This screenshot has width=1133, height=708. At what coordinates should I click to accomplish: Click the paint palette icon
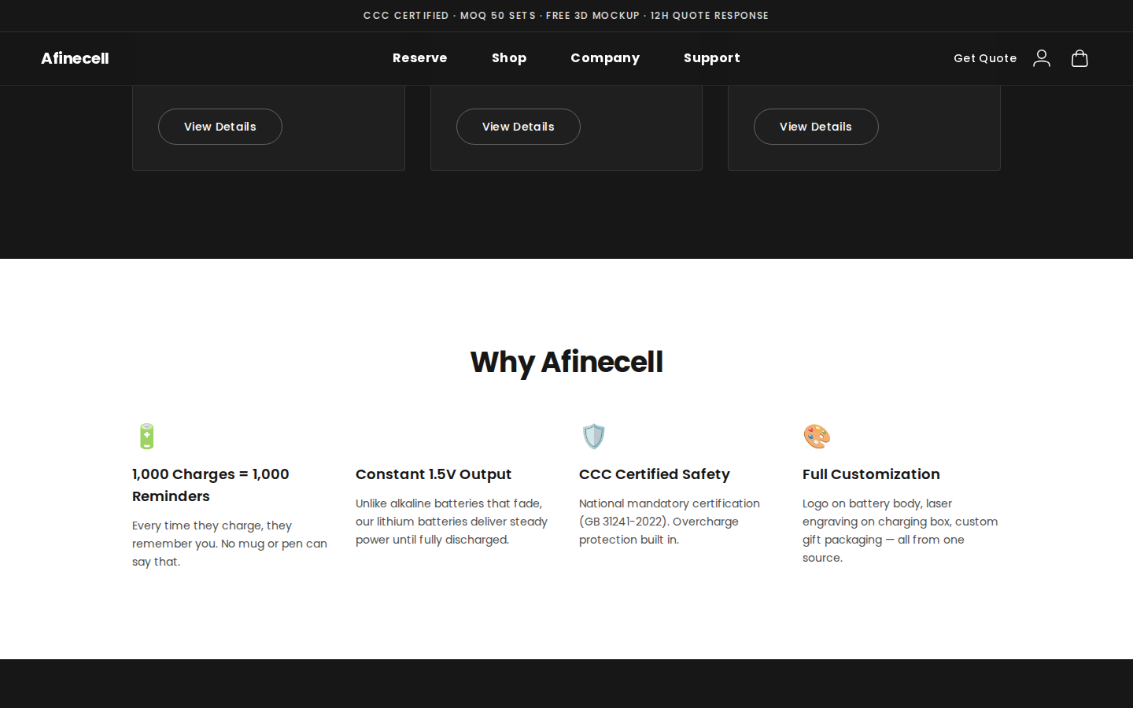pos(817,437)
